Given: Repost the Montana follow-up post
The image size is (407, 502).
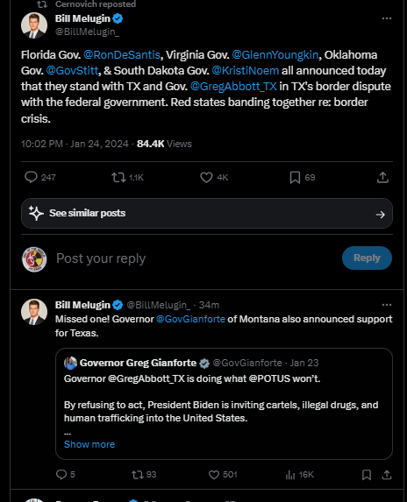Looking at the screenshot, I should [x=138, y=475].
